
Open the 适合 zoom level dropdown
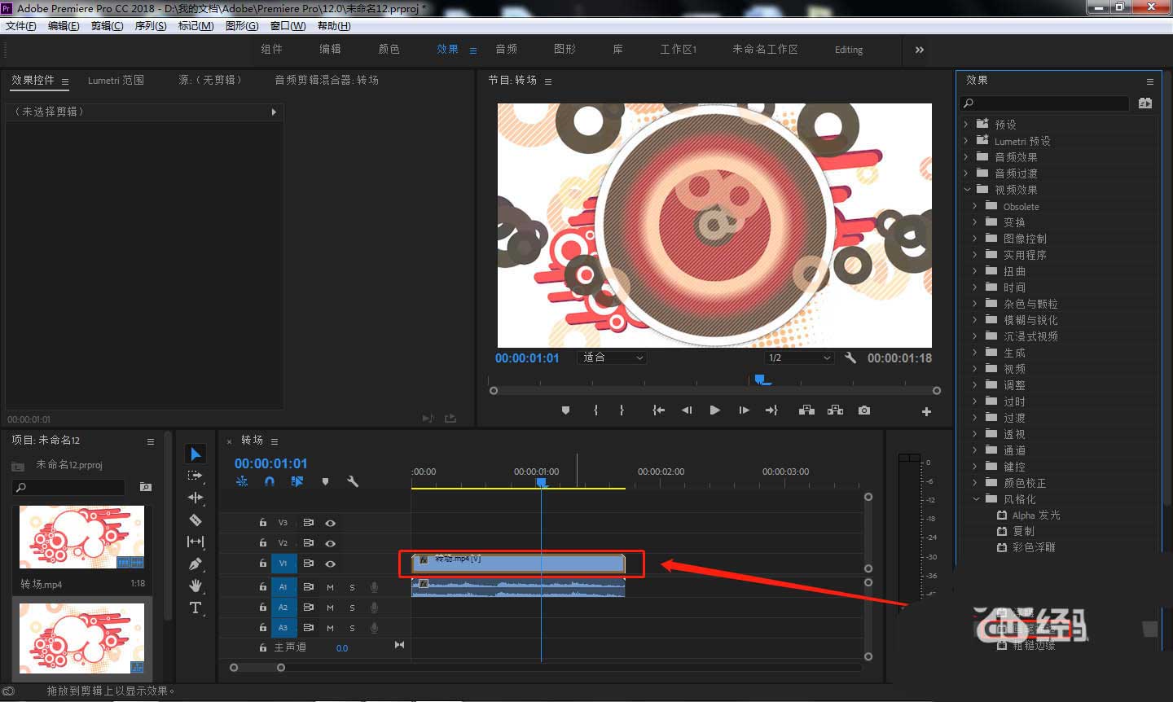pos(613,358)
